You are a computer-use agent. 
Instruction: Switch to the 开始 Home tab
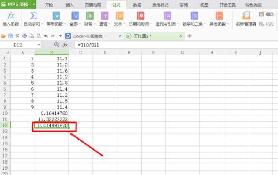[49, 5]
